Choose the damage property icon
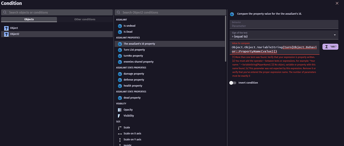Screen dimensions: 344x146 (120, 74)
